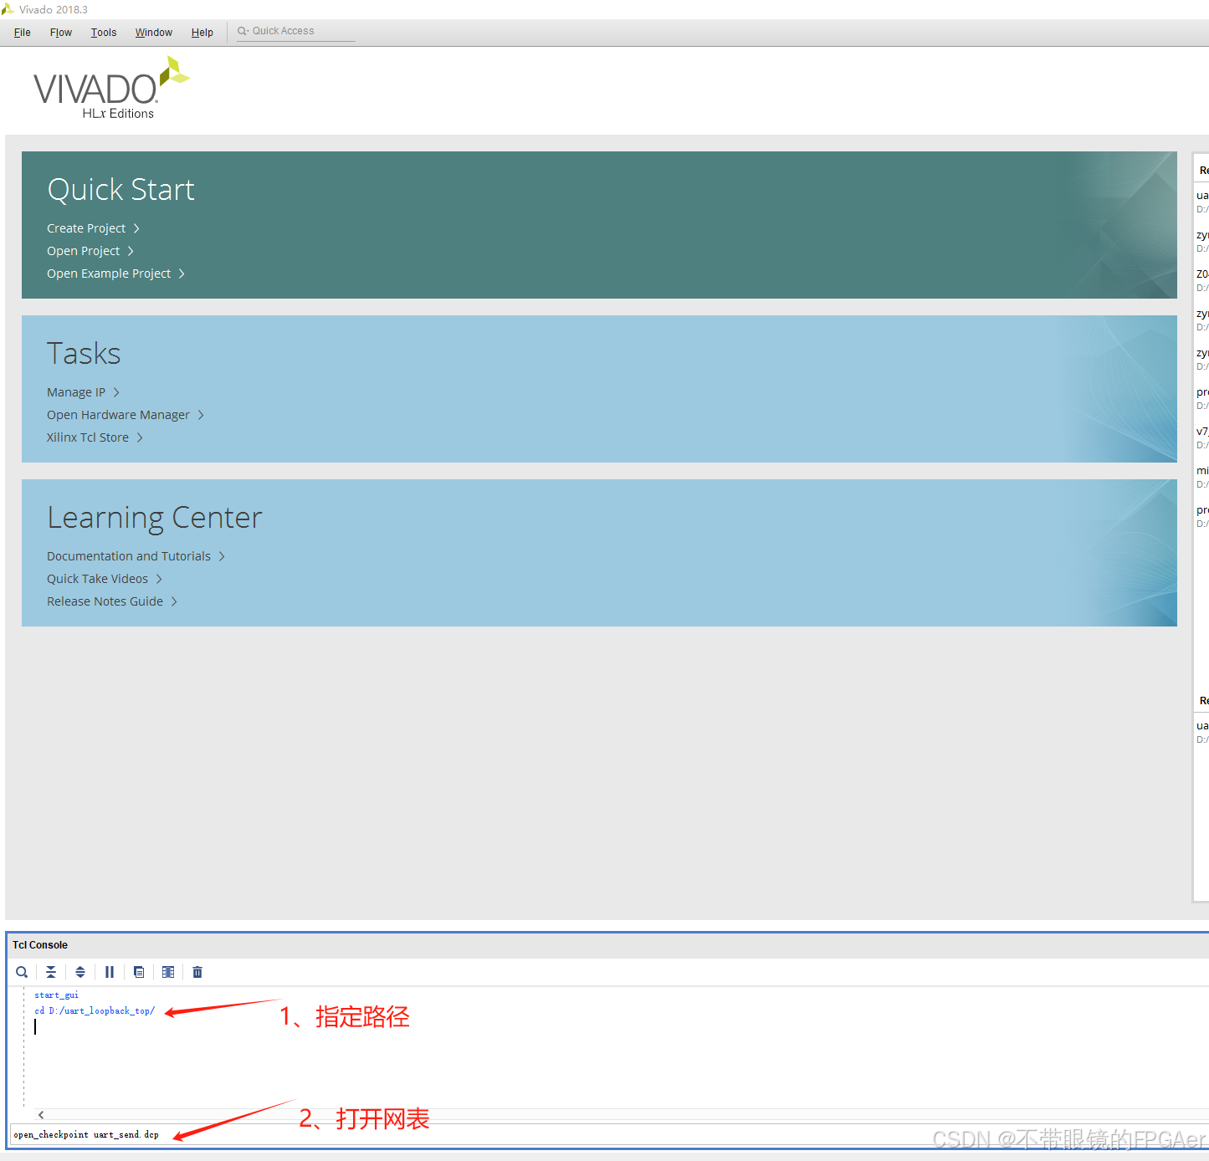Click the Tcl Console copy icon

(x=139, y=972)
